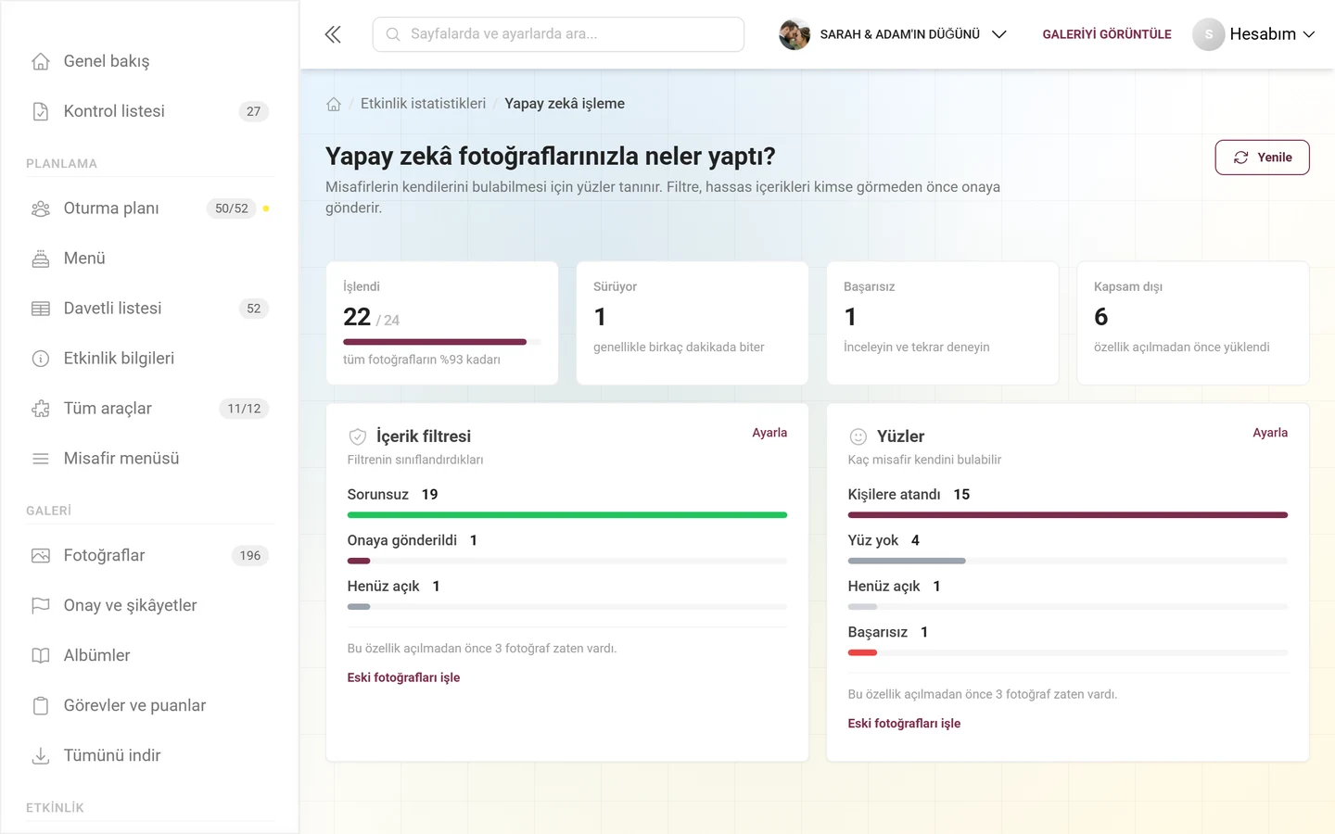
Task: Click the Etkinlik bilgileri info icon
Action: click(41, 359)
